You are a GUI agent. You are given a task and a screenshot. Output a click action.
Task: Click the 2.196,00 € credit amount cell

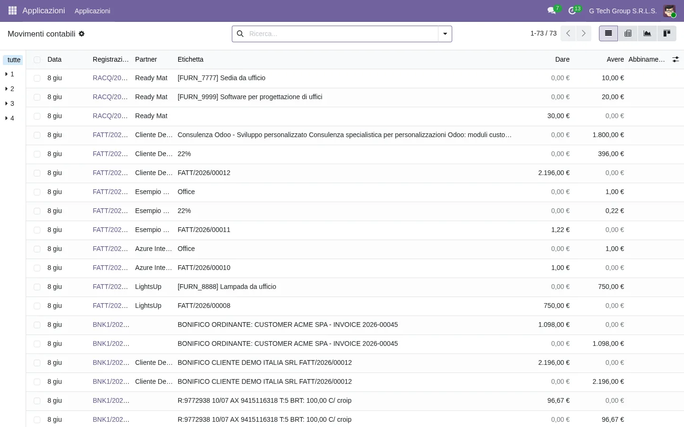coord(608,381)
